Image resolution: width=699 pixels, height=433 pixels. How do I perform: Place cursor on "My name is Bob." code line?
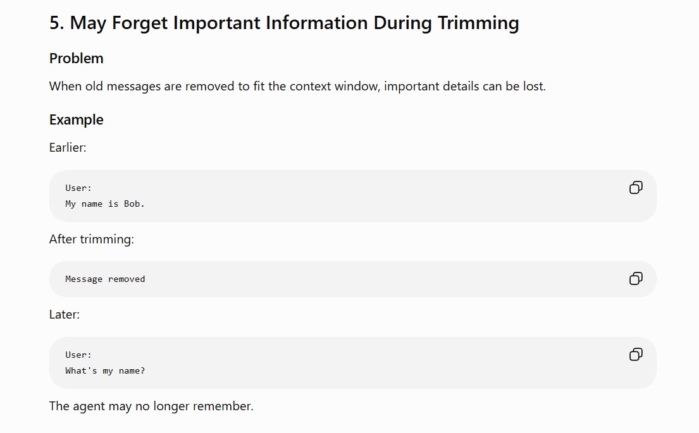(105, 204)
